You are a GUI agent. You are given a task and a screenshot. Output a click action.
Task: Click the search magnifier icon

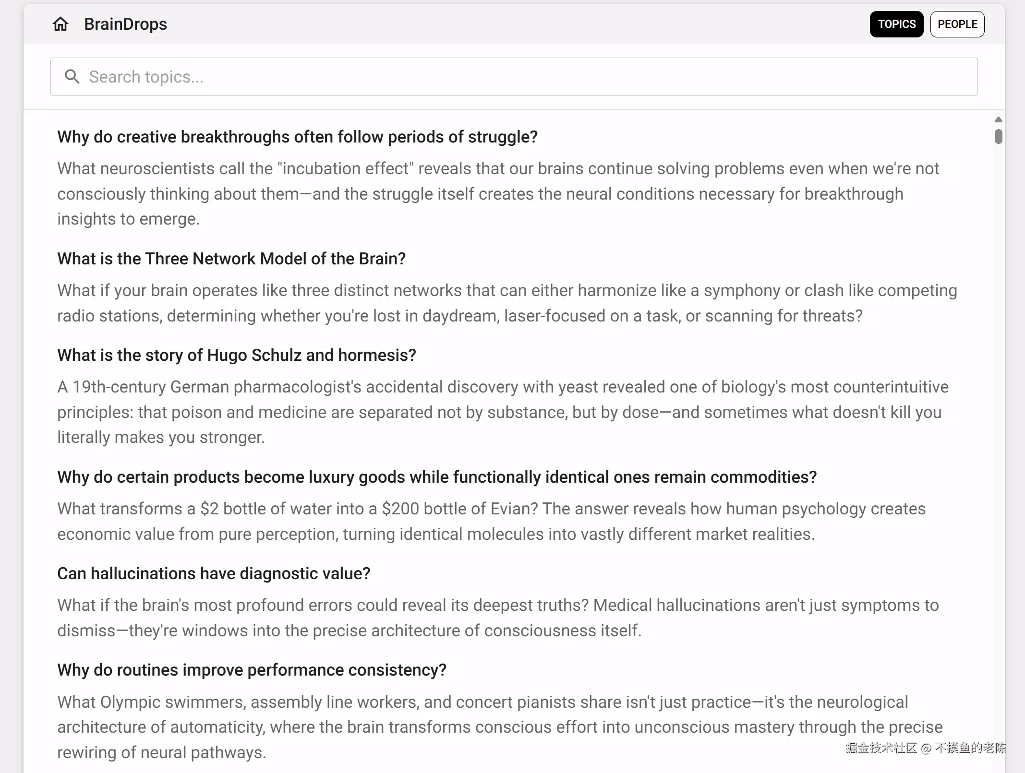72,77
